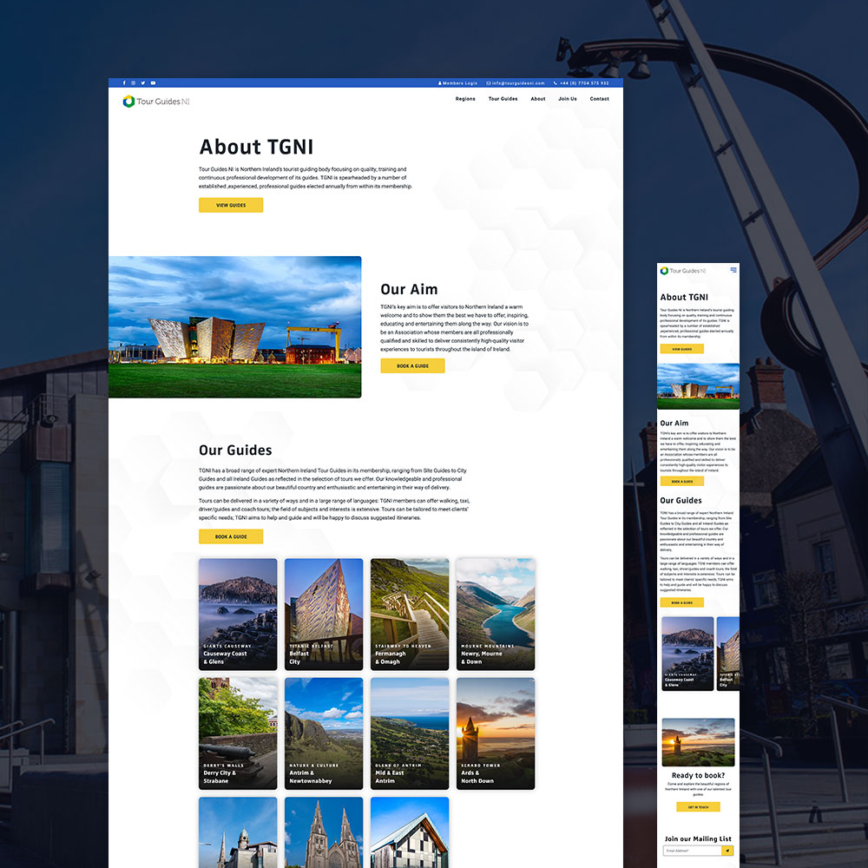Screen dimensions: 868x868
Task: Click Members Login link
Action: point(457,83)
